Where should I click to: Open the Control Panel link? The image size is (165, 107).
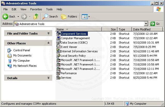coord(21,50)
